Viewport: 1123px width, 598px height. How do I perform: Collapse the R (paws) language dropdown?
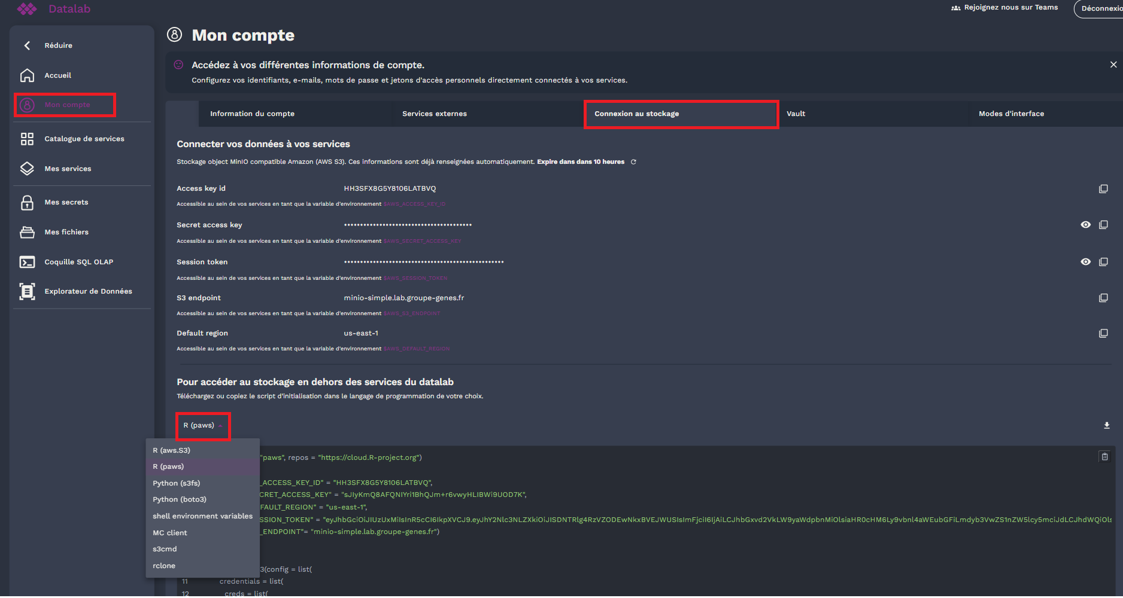click(203, 425)
